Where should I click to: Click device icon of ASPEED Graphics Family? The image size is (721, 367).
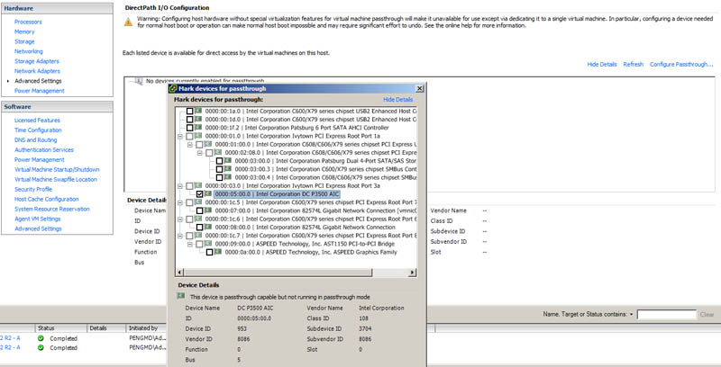(x=218, y=252)
